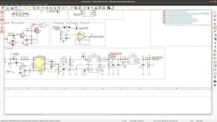Select the Place Wire tool

coord(215,28)
